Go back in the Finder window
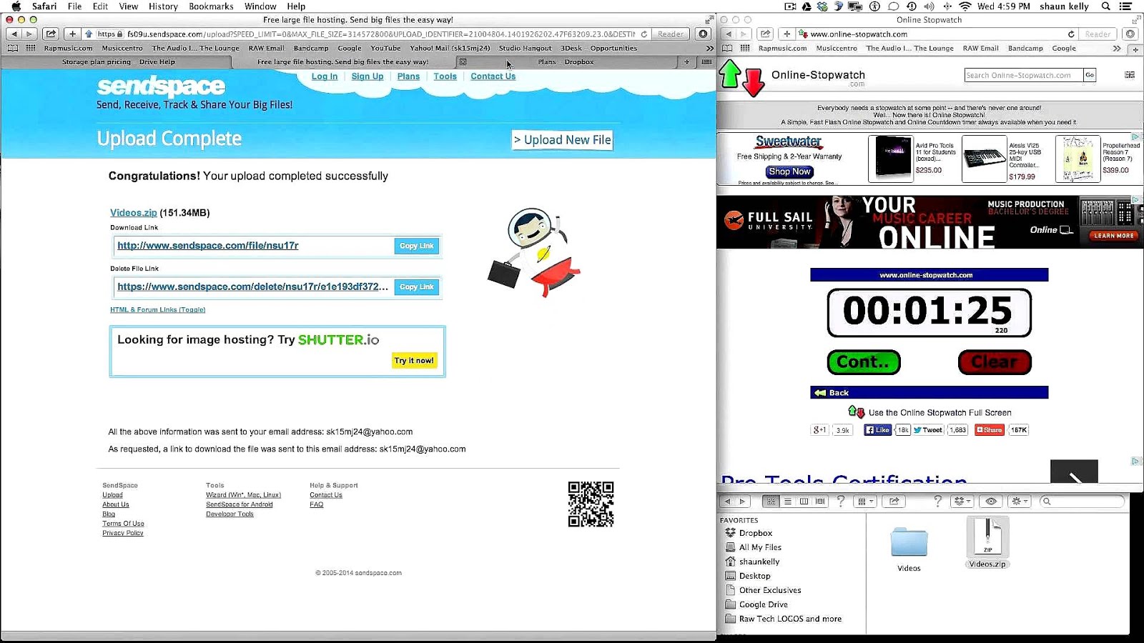Image resolution: width=1144 pixels, height=643 pixels. [x=728, y=501]
